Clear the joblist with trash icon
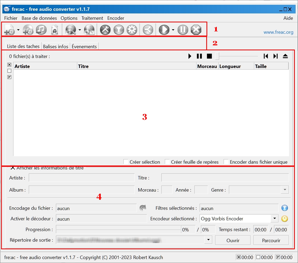 tap(55, 30)
